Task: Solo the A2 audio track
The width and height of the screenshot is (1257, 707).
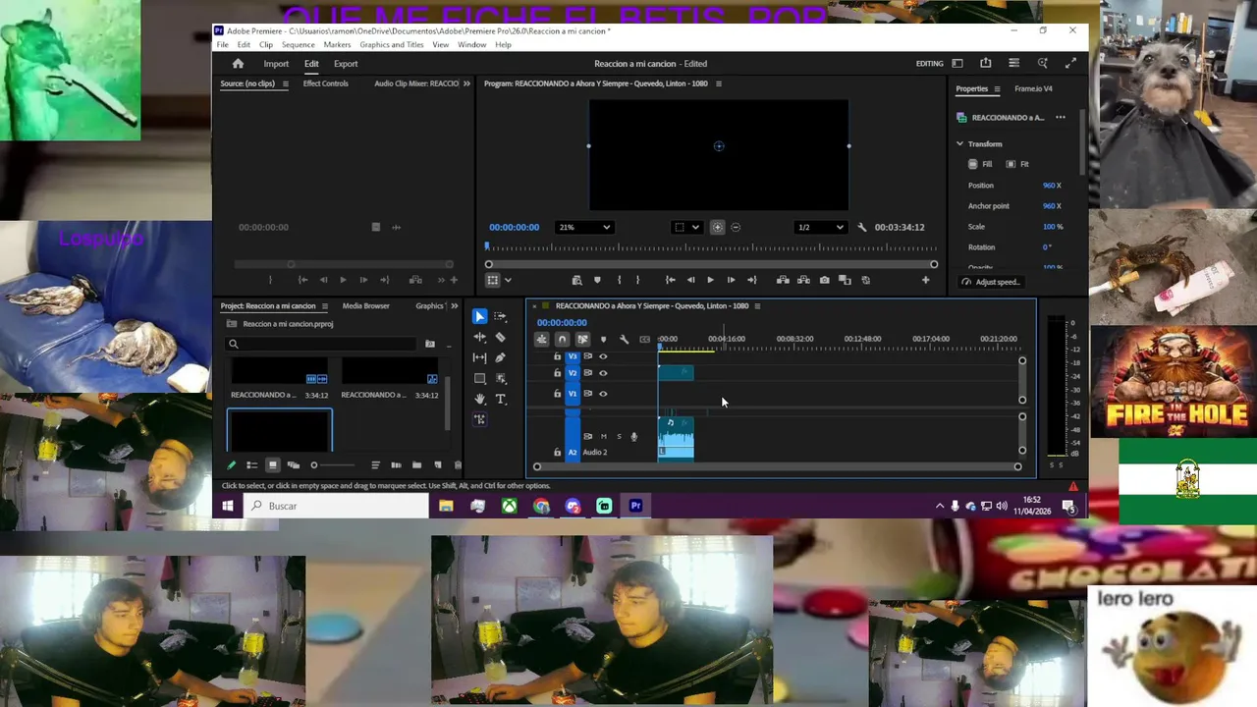Action: click(619, 436)
